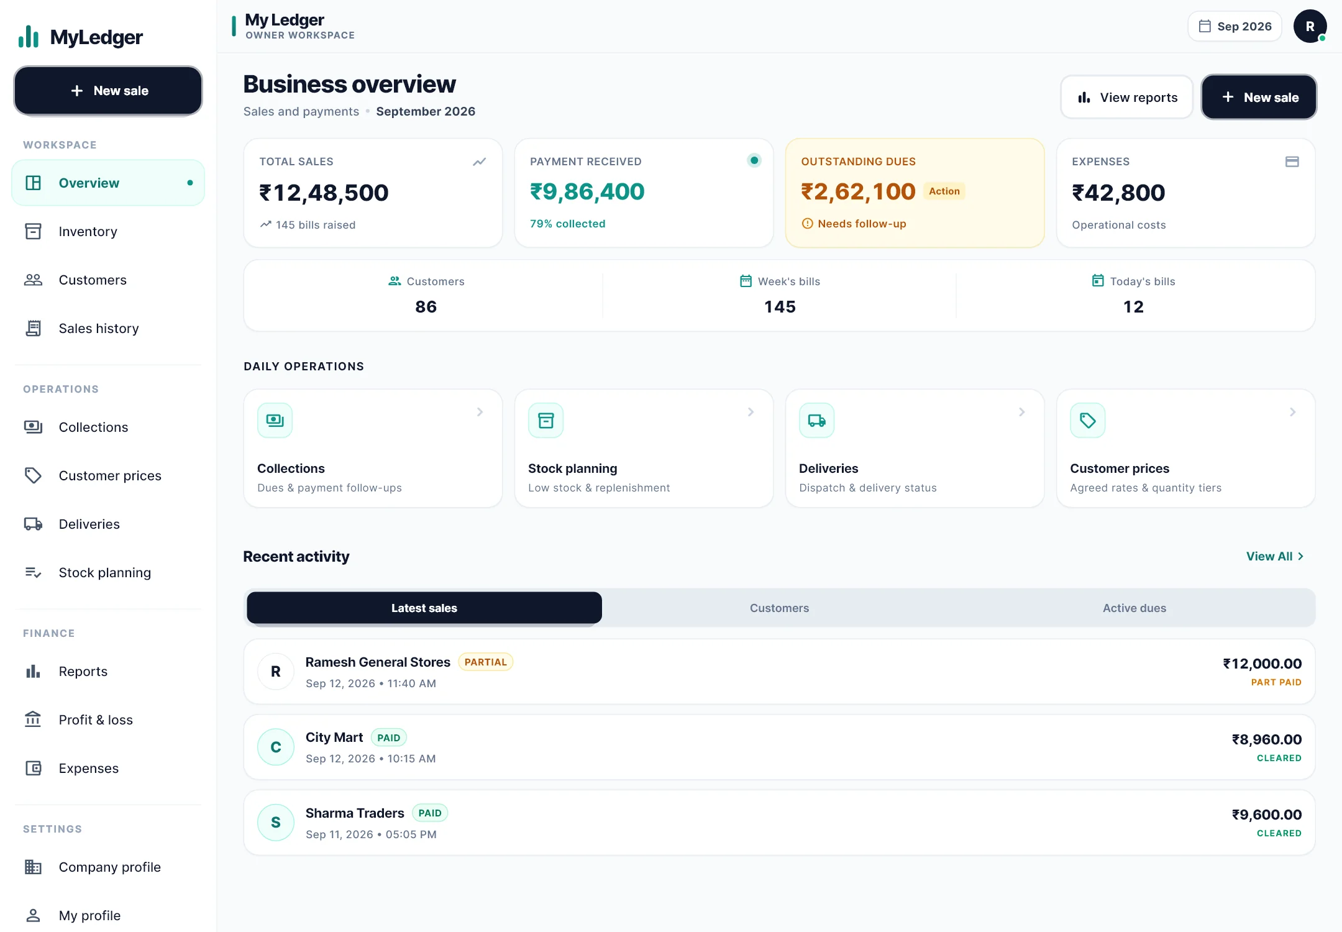Open the R user avatar menu

tap(1310, 26)
